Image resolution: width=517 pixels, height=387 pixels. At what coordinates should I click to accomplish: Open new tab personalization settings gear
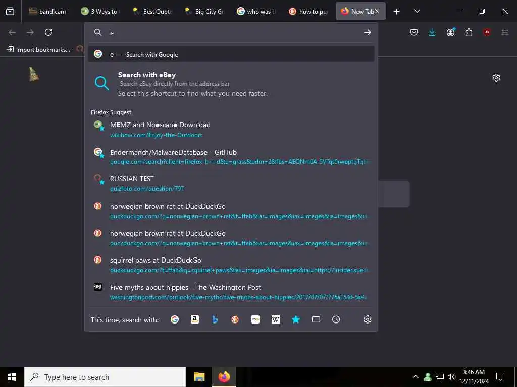tap(496, 78)
